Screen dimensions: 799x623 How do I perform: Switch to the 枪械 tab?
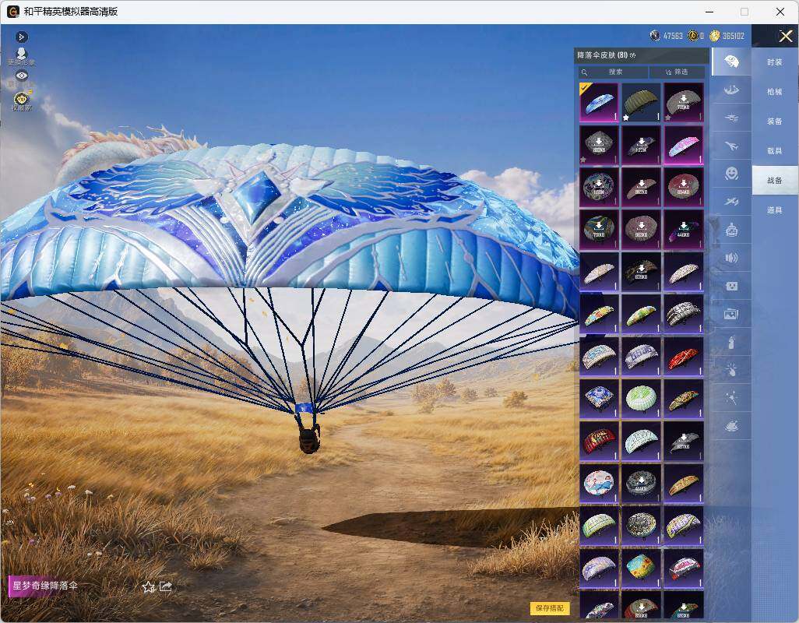point(775,92)
